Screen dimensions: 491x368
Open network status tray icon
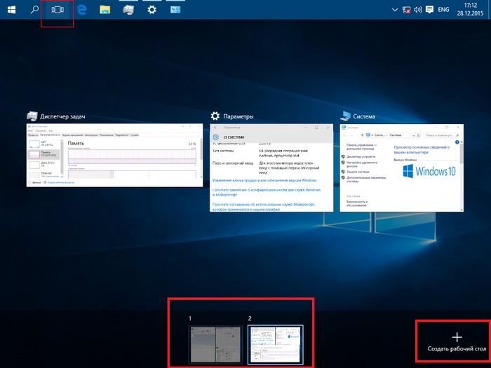tap(406, 10)
